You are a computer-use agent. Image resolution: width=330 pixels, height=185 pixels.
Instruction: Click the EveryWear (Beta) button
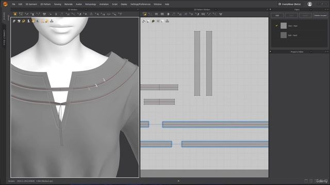tap(289, 4)
